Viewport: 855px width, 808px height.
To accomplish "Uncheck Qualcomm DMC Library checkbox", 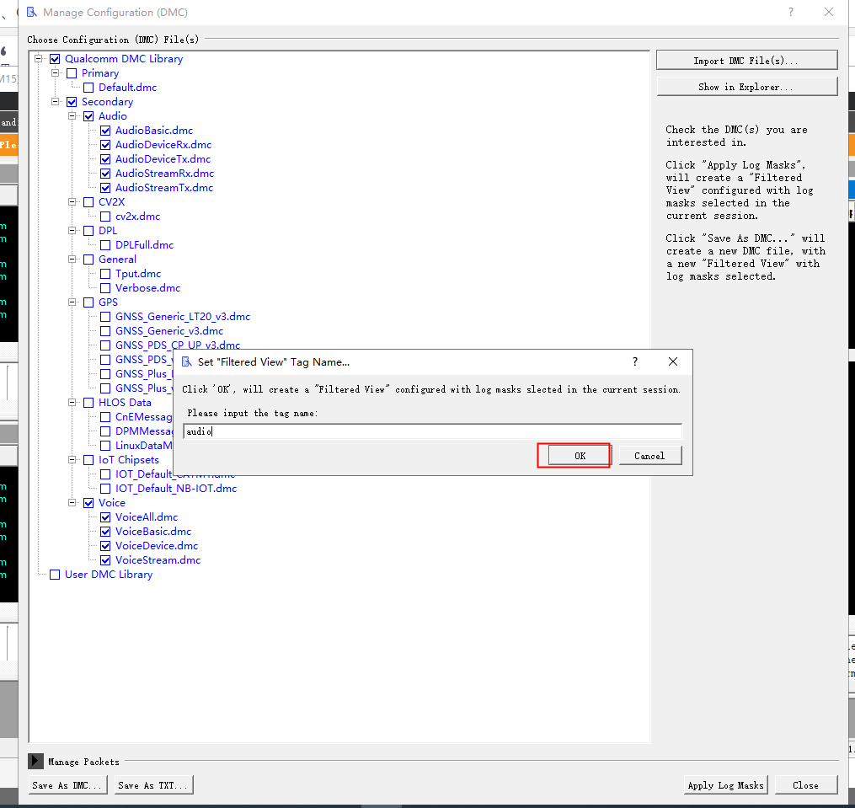I will [x=55, y=59].
